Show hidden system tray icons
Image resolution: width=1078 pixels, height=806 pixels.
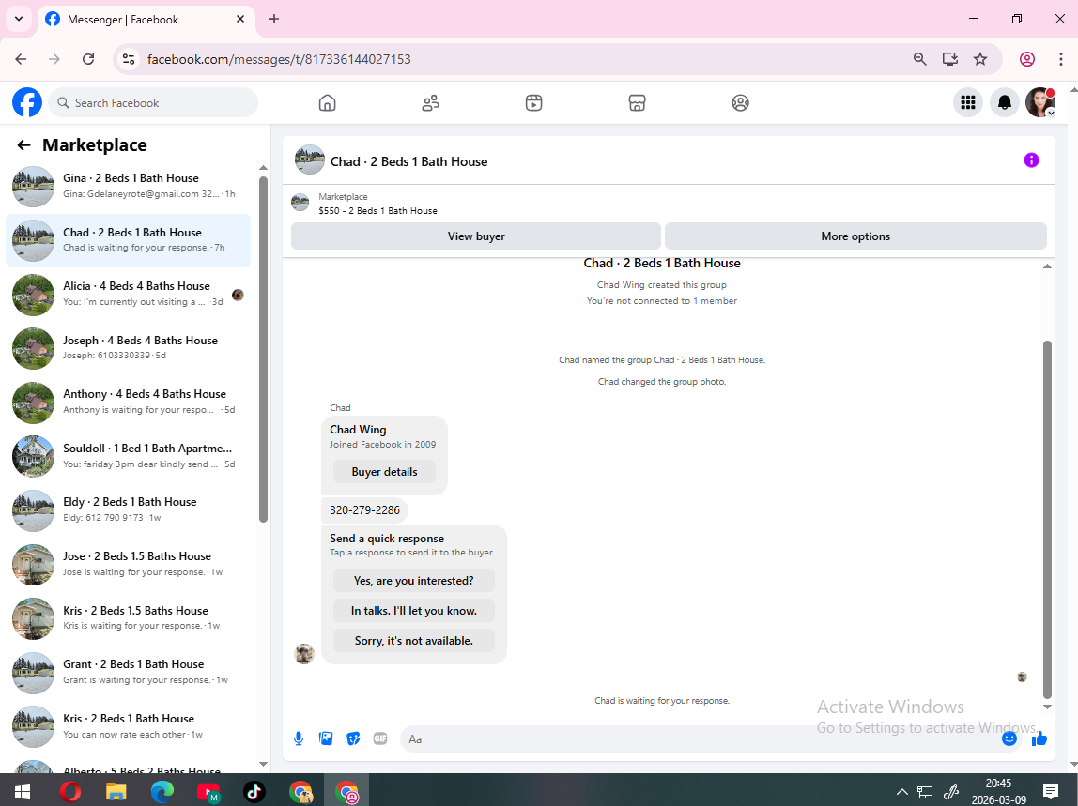pyautogui.click(x=902, y=792)
